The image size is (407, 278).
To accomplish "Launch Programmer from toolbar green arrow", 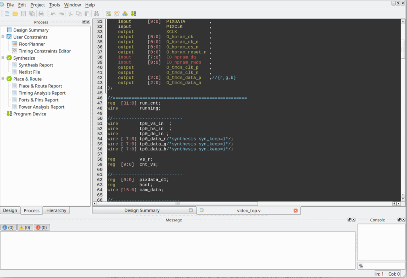I will [x=134, y=14].
